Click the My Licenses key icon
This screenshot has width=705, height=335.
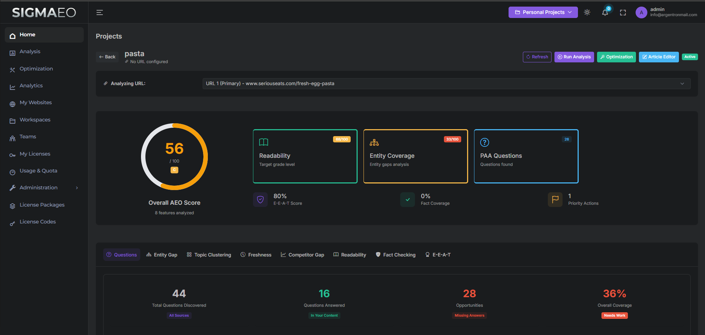[x=12, y=154]
